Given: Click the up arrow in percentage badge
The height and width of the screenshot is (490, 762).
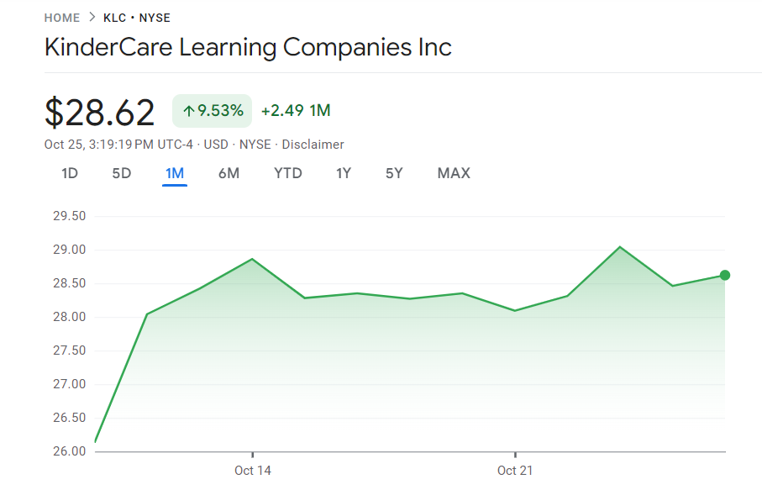Looking at the screenshot, I should [189, 111].
